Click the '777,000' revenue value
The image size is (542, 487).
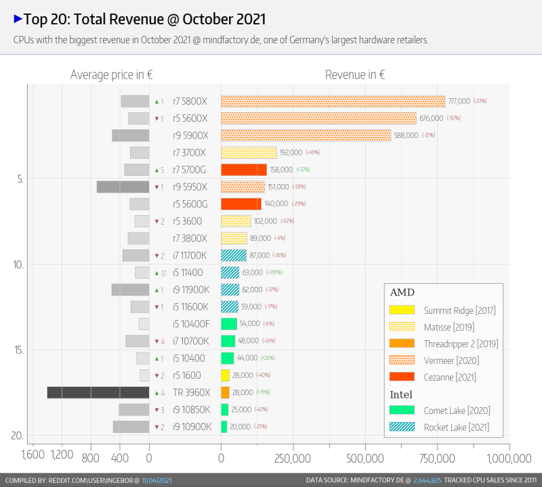459,101
